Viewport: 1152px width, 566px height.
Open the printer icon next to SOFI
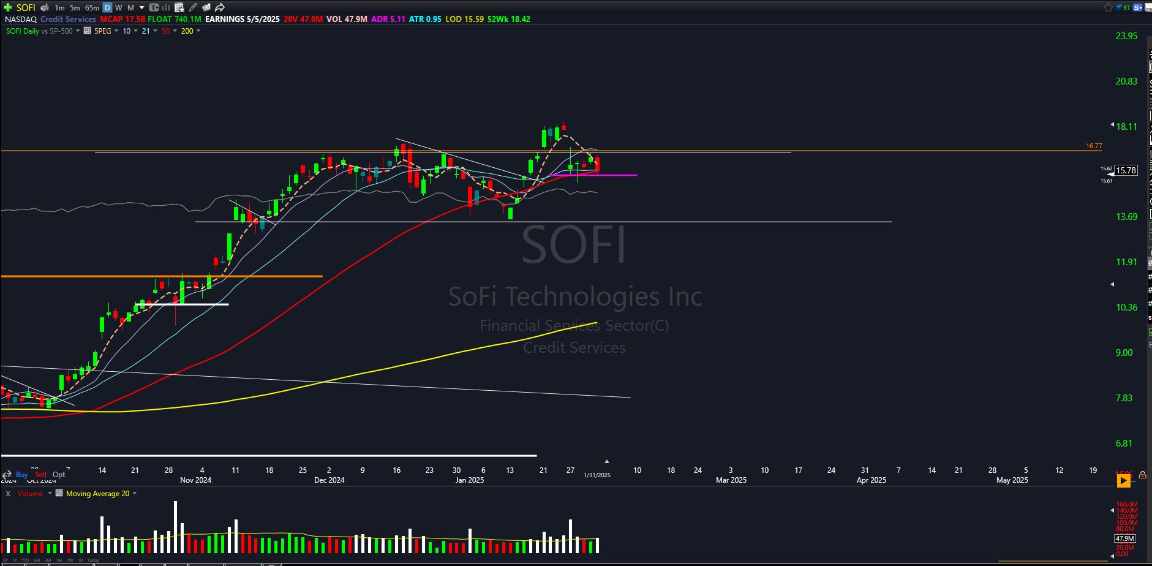coord(45,7)
